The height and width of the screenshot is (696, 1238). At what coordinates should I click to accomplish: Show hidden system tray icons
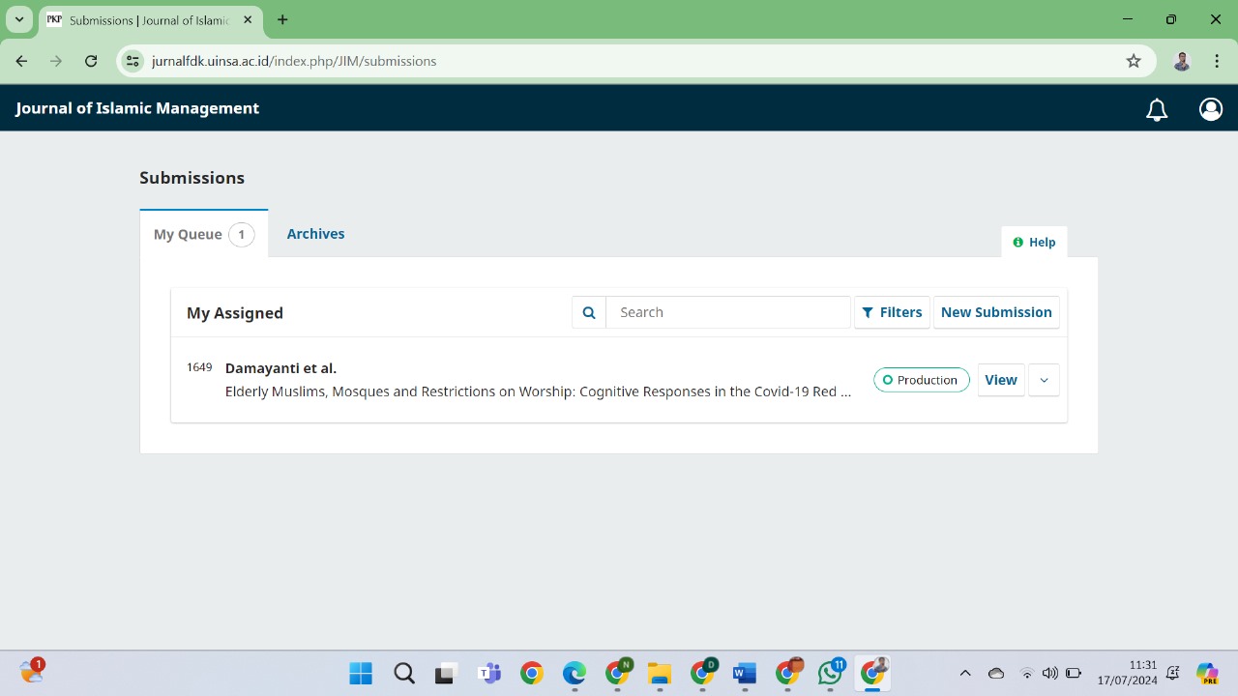[964, 673]
